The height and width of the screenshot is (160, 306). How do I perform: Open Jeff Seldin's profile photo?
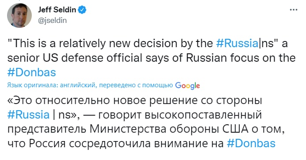point(19,15)
